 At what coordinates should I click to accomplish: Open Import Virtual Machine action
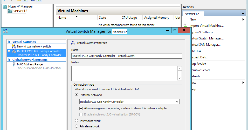pos(206,26)
